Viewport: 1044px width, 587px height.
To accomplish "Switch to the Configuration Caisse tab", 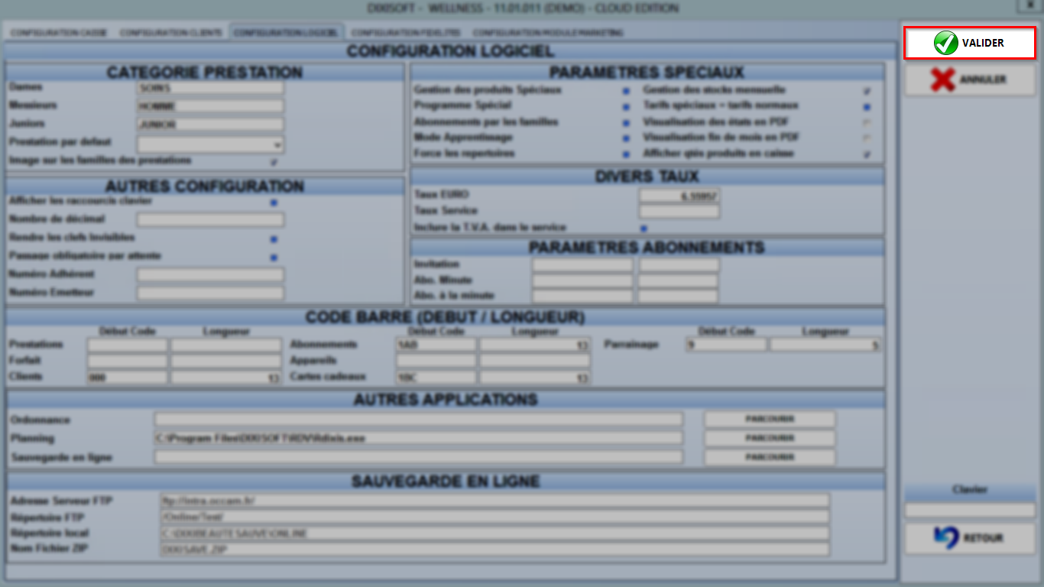I will (x=59, y=33).
